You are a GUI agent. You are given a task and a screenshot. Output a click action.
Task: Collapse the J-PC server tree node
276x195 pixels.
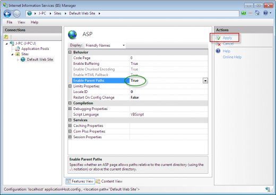[6, 44]
